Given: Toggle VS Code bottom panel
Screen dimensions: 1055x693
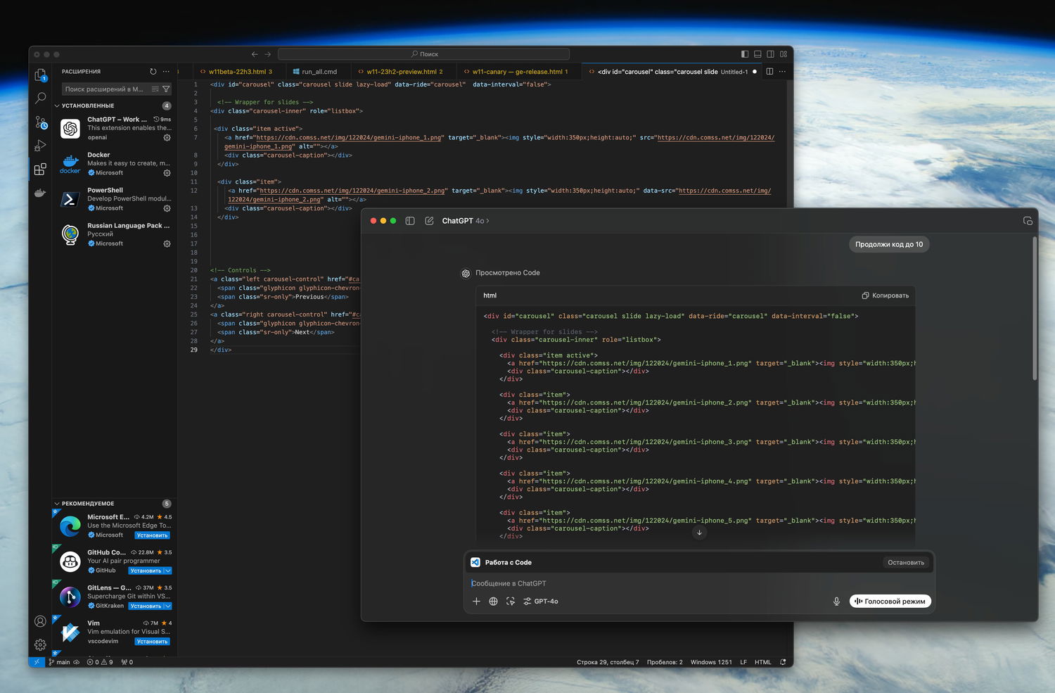Looking at the screenshot, I should [x=757, y=54].
